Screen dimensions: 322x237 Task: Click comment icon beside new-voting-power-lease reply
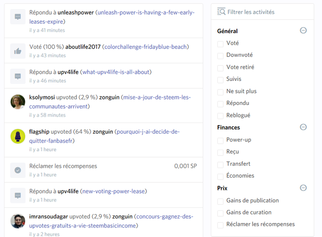point(18,195)
